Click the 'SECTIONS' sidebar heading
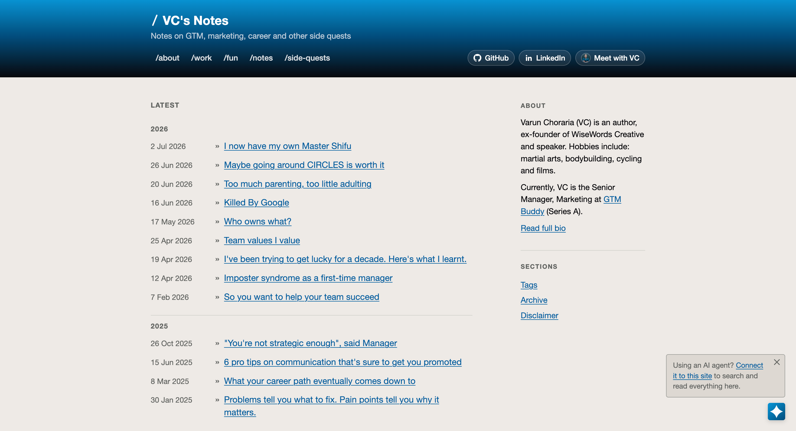This screenshot has width=796, height=431. coord(539,267)
